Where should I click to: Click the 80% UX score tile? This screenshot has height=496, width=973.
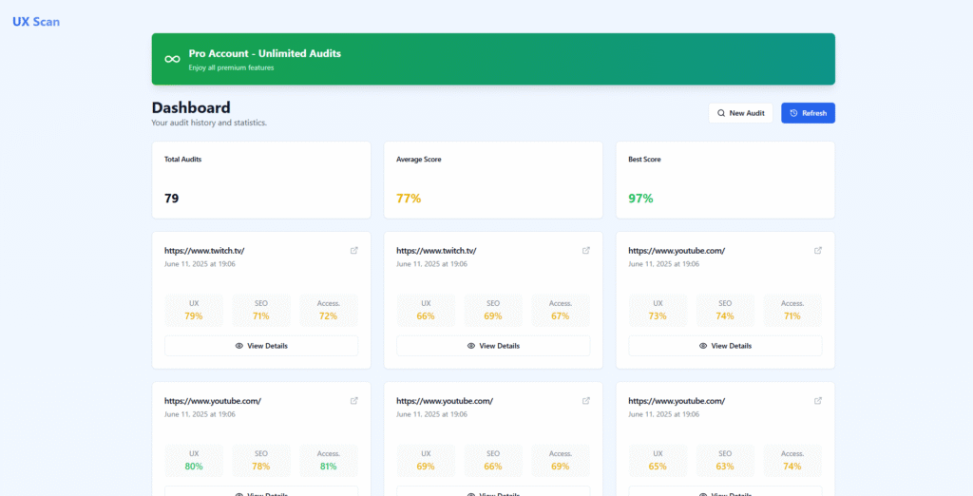click(x=194, y=461)
